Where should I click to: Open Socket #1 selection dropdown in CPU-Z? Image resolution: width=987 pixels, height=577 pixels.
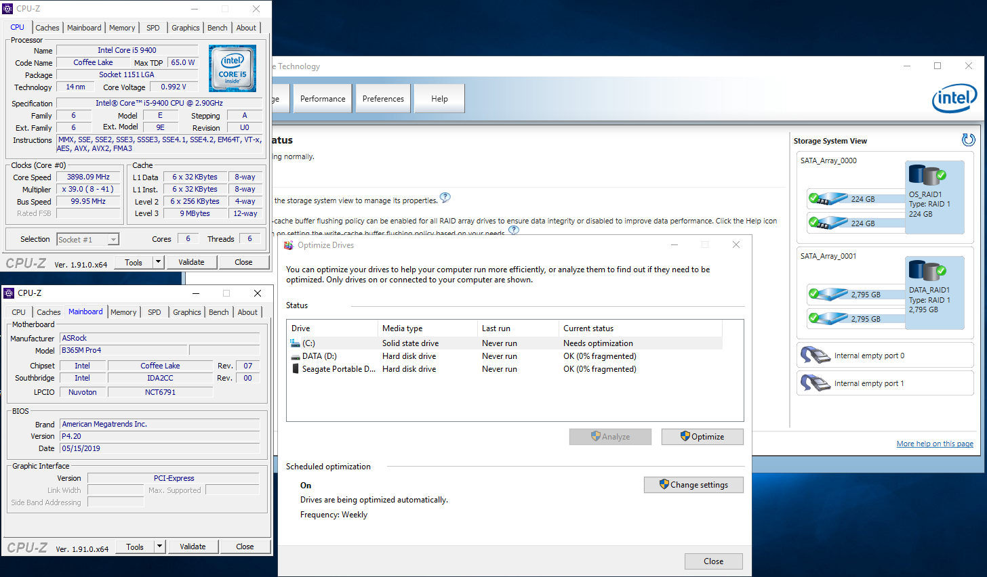pyautogui.click(x=87, y=239)
